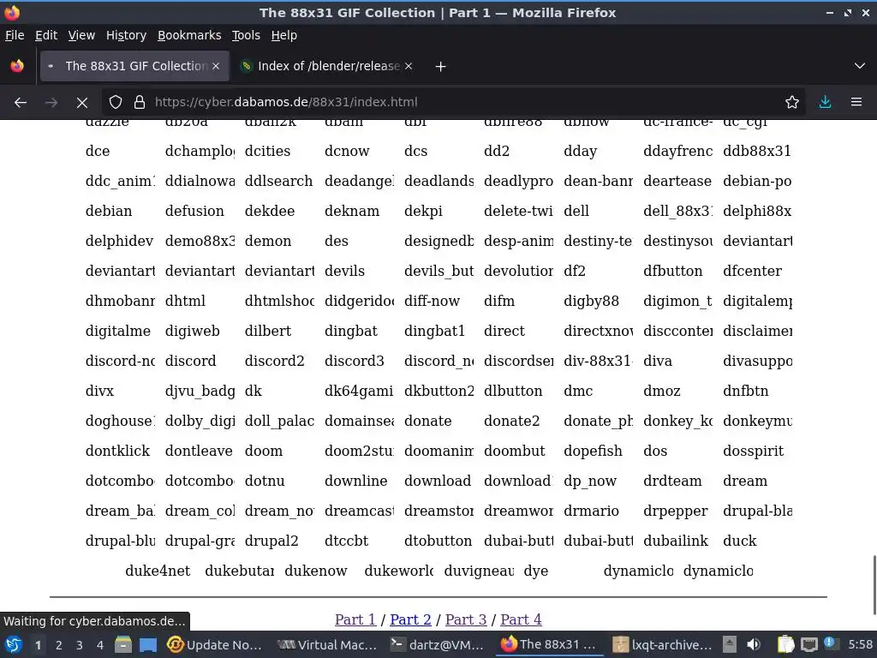The width and height of the screenshot is (877, 658).
Task: Follow the Part 3 link
Action: click(x=466, y=619)
